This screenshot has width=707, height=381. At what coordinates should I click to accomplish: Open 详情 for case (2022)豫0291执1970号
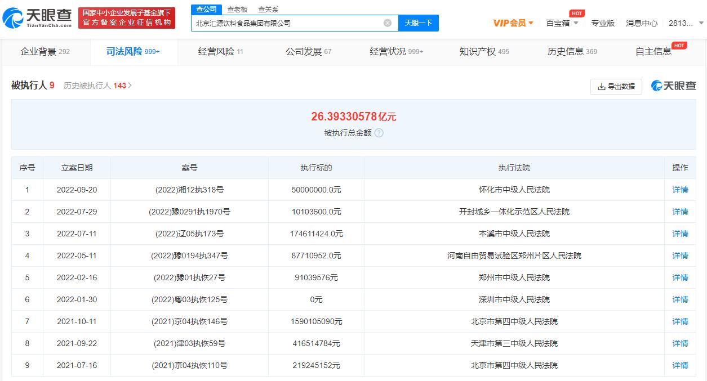(x=681, y=212)
